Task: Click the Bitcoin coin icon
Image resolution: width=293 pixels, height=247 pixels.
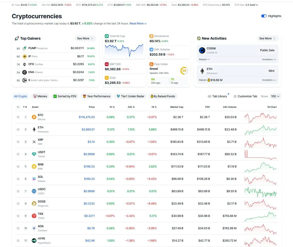Action: click(34, 117)
